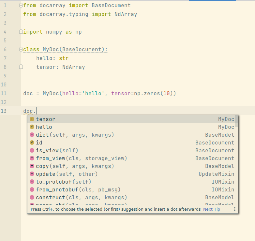Toggle the fold marker on line 4
This screenshot has width=255, height=241.
(21, 32)
